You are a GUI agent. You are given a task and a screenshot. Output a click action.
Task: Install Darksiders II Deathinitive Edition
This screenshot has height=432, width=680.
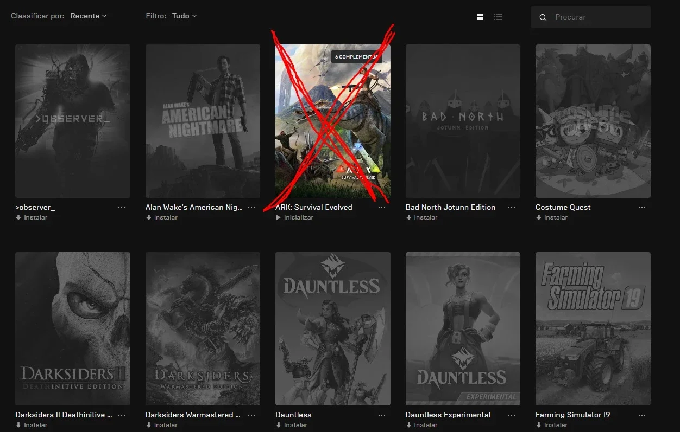click(32, 425)
